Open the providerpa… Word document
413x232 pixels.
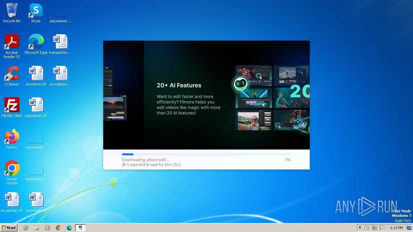(60, 76)
